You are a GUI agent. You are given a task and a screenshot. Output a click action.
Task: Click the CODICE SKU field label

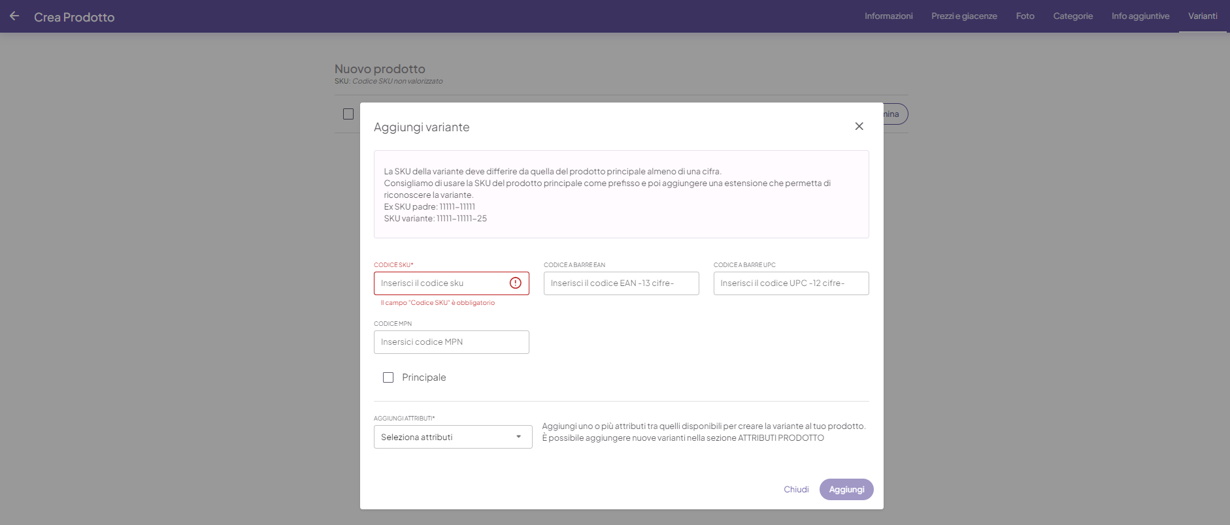click(393, 265)
